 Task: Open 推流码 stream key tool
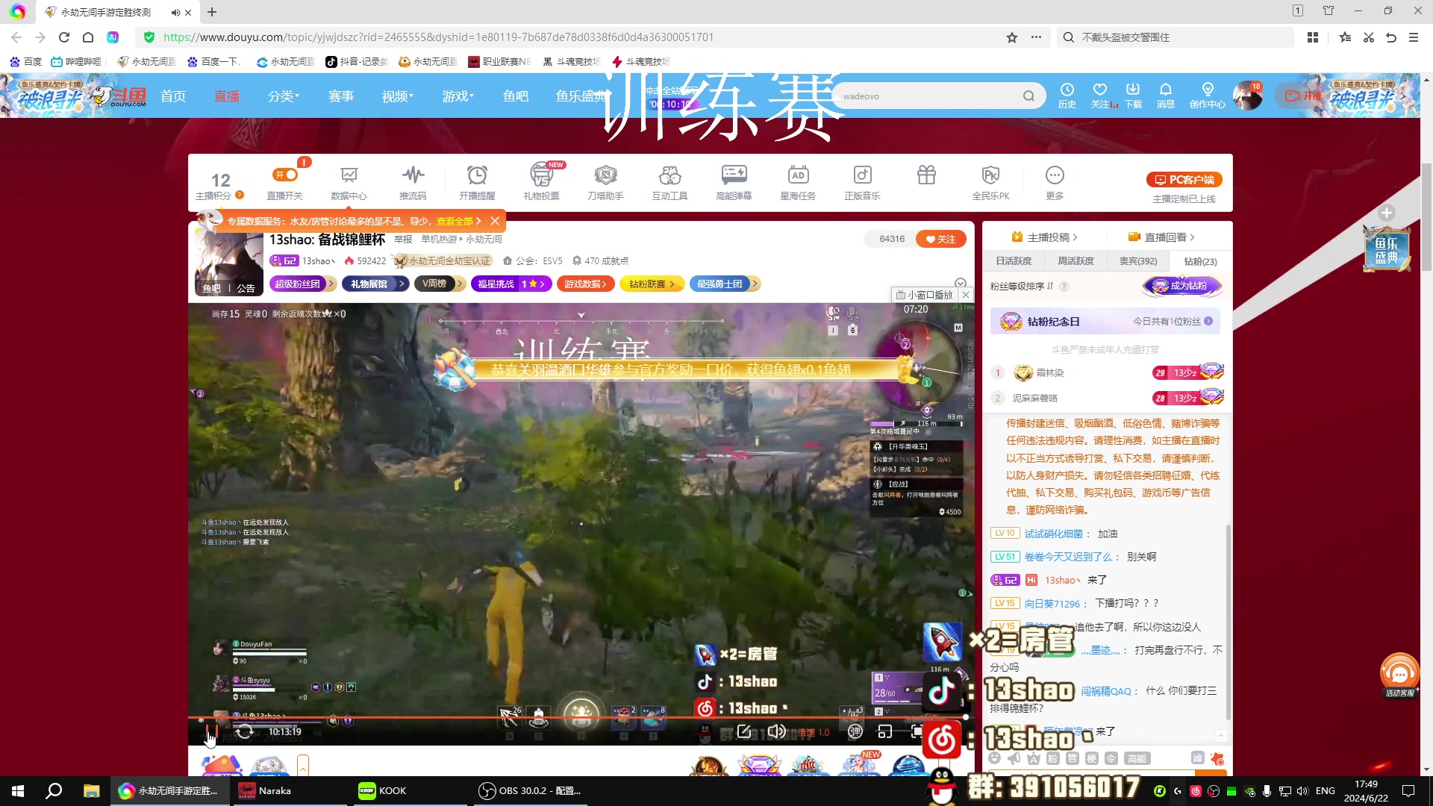pos(413,183)
